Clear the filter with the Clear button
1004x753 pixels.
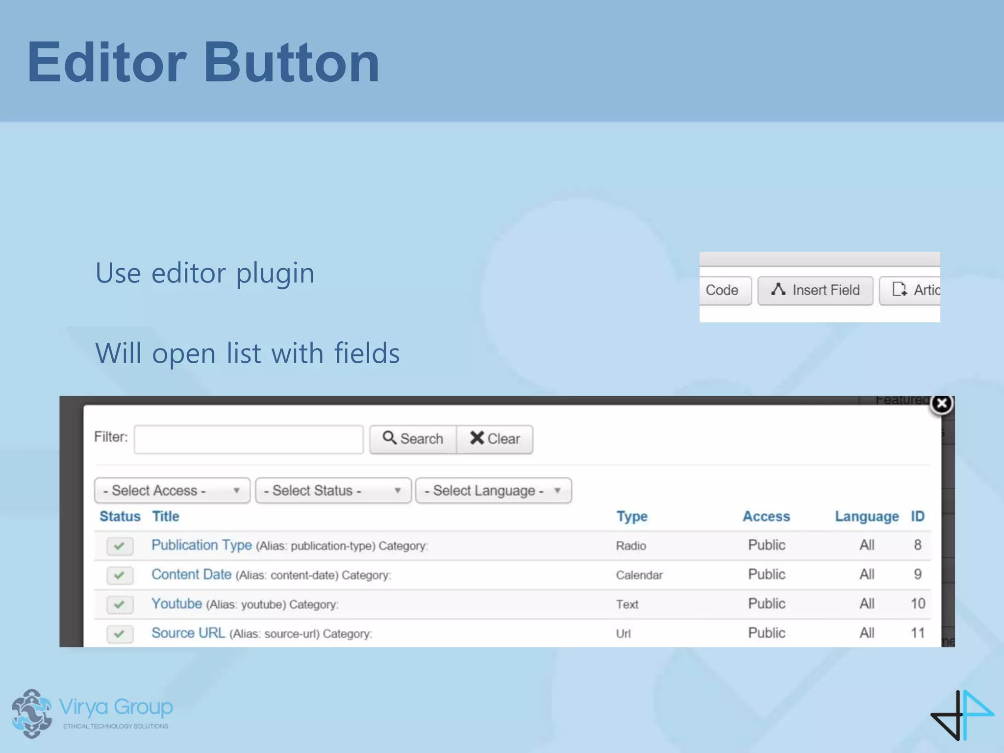pyautogui.click(x=495, y=439)
